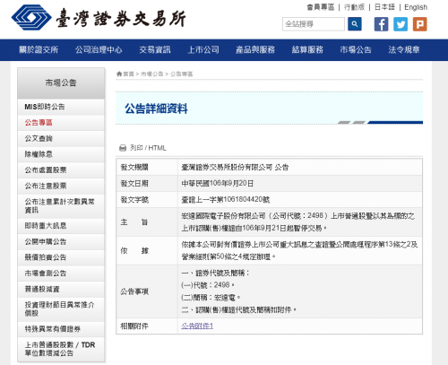448x365 pixels.
Task: Open the 公司治理中心 menu
Action: tap(99, 49)
